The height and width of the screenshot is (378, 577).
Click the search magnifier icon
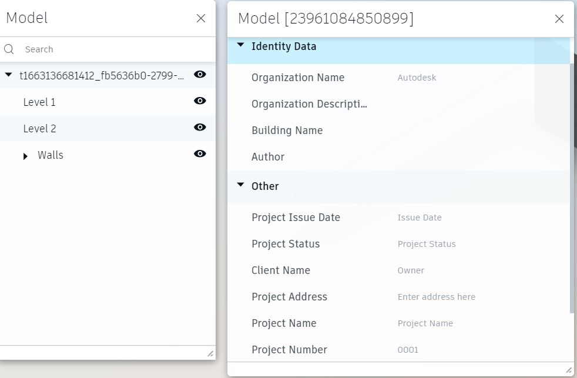[9, 49]
